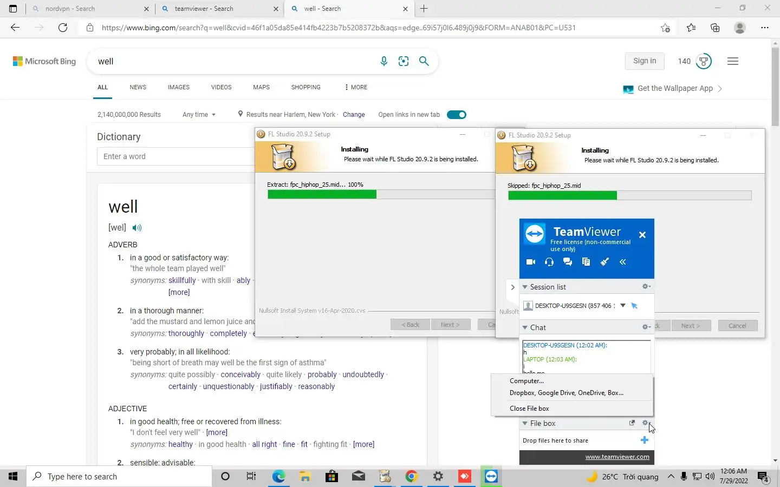Viewport: 780px width, 487px height.
Task: Open File box gear settings
Action: click(646, 423)
